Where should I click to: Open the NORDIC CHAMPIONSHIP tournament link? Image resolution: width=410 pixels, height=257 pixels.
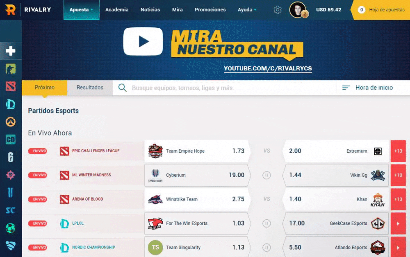(x=93, y=247)
